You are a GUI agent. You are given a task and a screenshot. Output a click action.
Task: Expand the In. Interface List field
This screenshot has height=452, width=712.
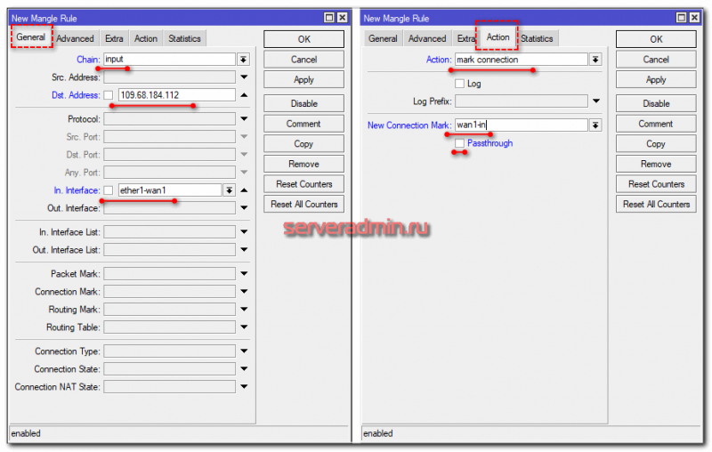[244, 232]
